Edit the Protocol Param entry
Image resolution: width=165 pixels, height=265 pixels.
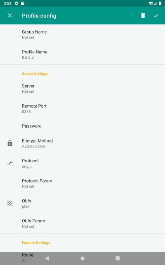(x=82, y=183)
